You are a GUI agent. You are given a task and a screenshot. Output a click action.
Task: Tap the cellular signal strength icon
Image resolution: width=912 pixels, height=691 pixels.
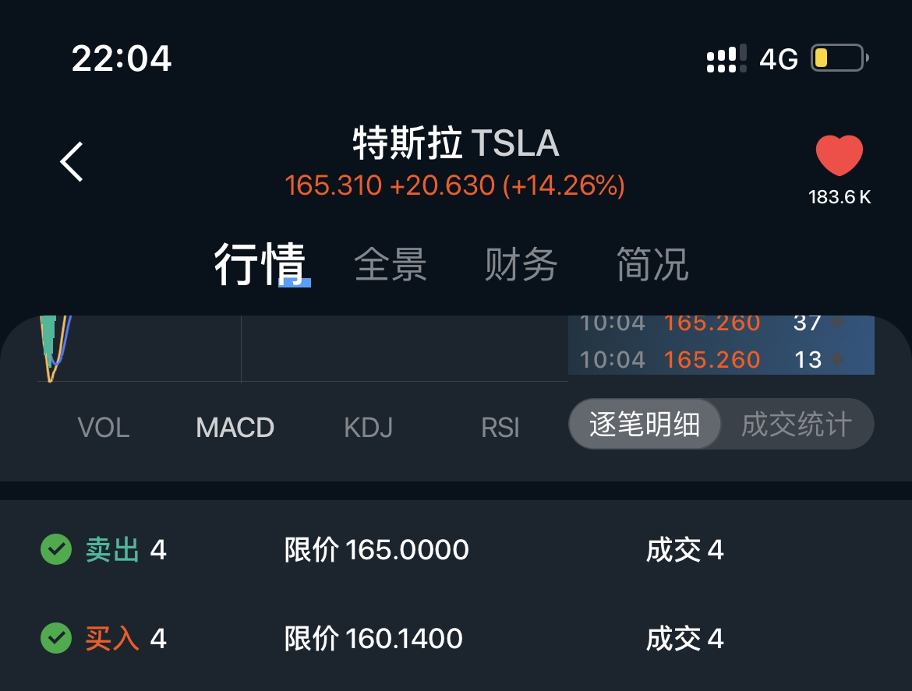726,58
